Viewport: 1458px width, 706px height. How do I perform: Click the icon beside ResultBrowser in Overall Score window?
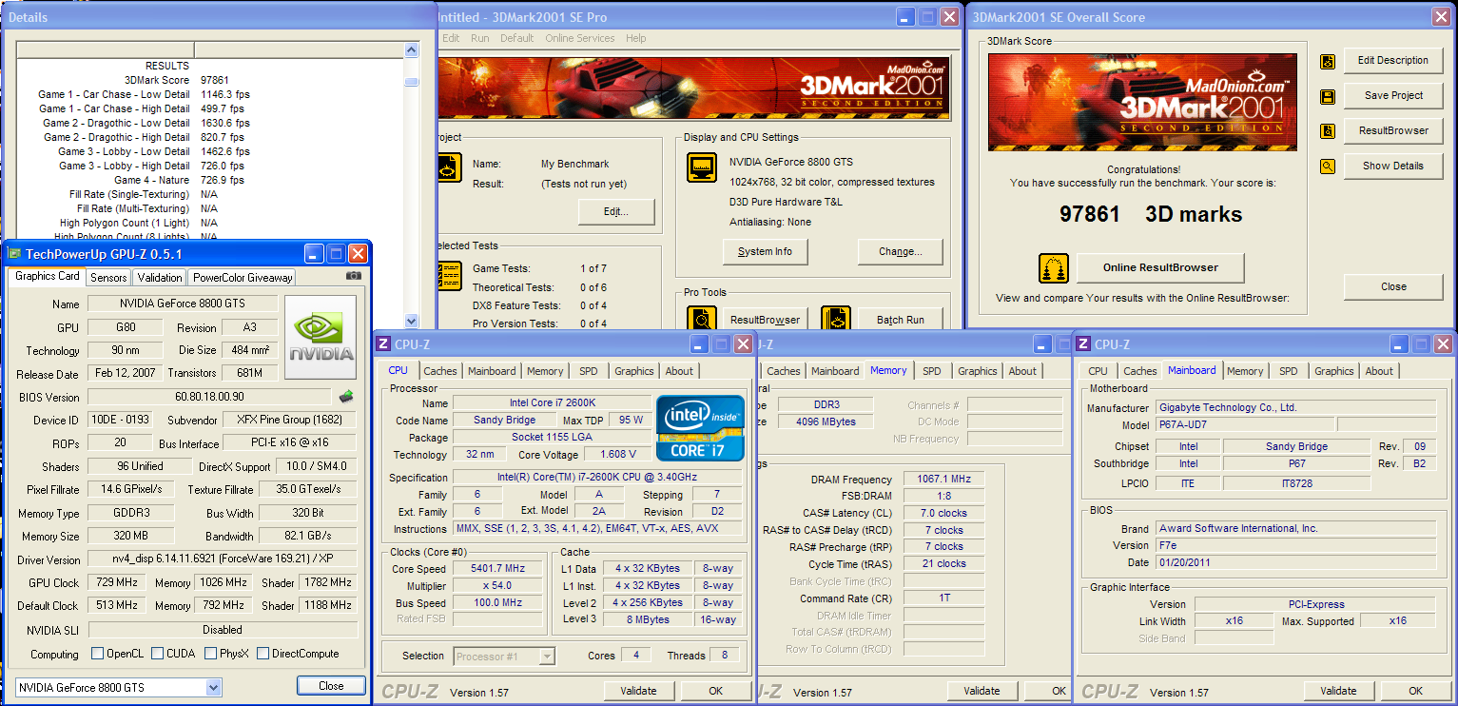pos(1328,131)
